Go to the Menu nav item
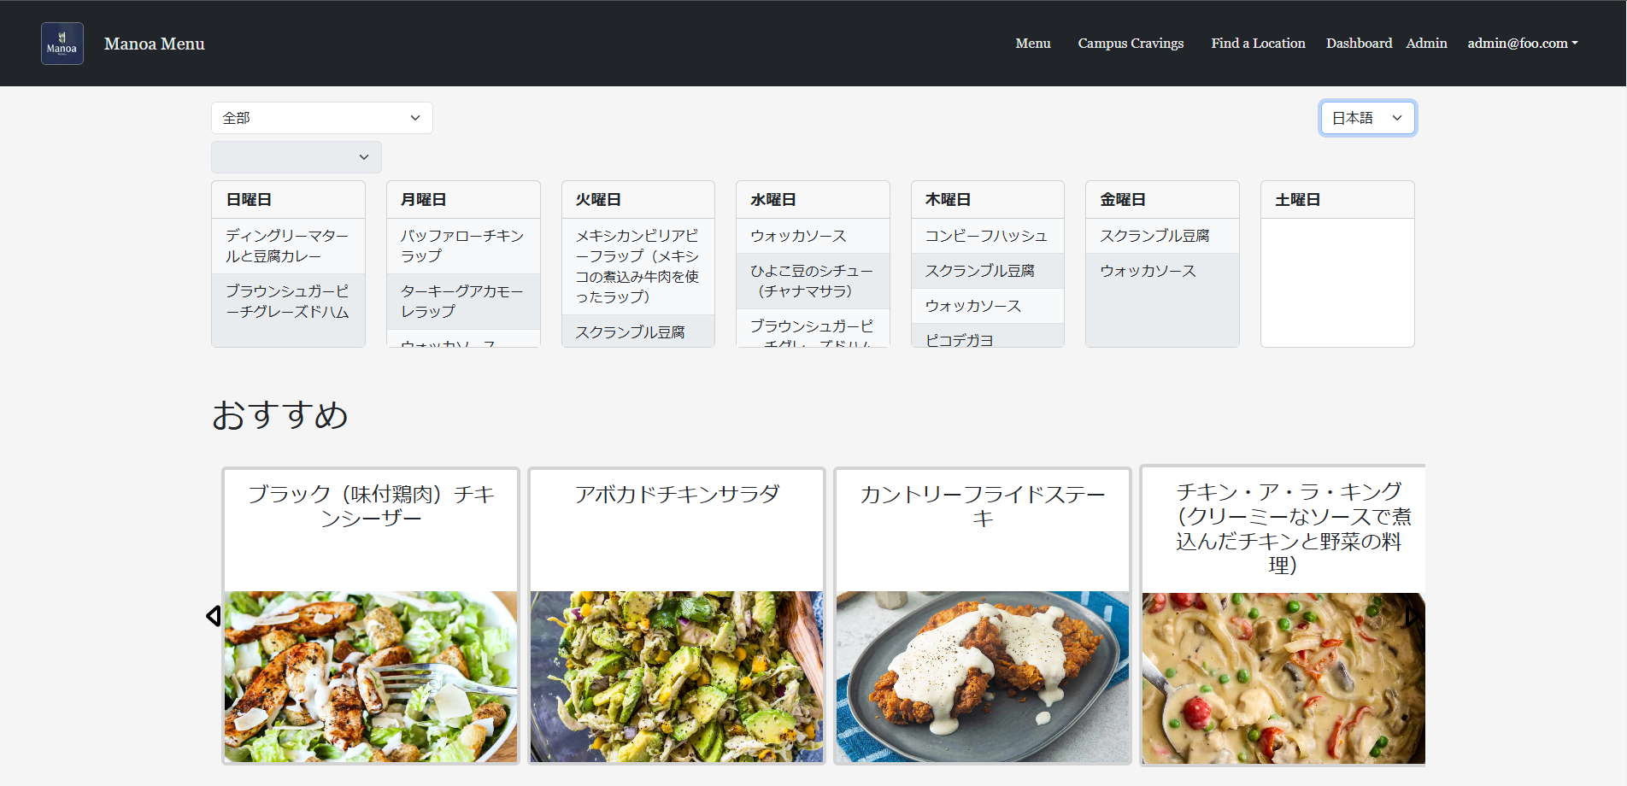This screenshot has width=1627, height=786. pos(1032,44)
